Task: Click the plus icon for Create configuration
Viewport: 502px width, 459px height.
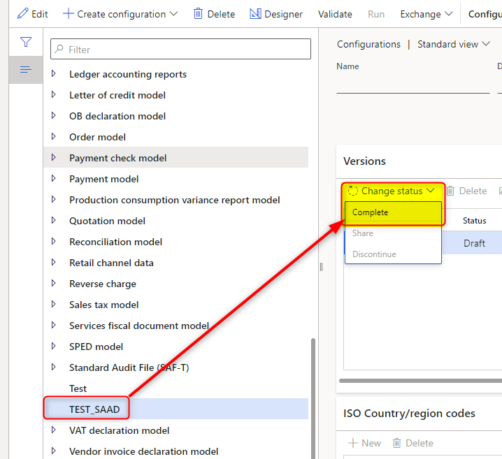Action: point(69,14)
